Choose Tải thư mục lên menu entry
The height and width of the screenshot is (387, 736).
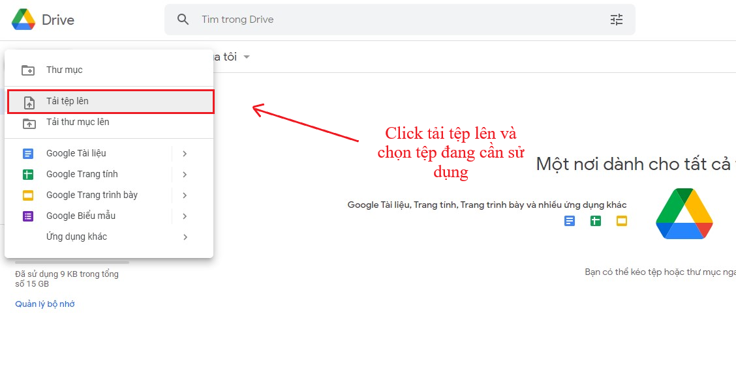click(109, 122)
